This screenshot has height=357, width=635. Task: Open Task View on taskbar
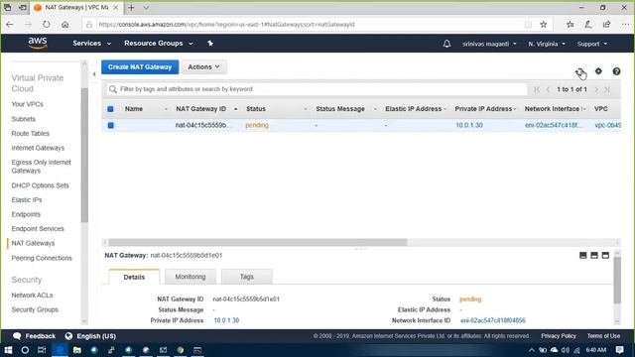click(x=42, y=350)
